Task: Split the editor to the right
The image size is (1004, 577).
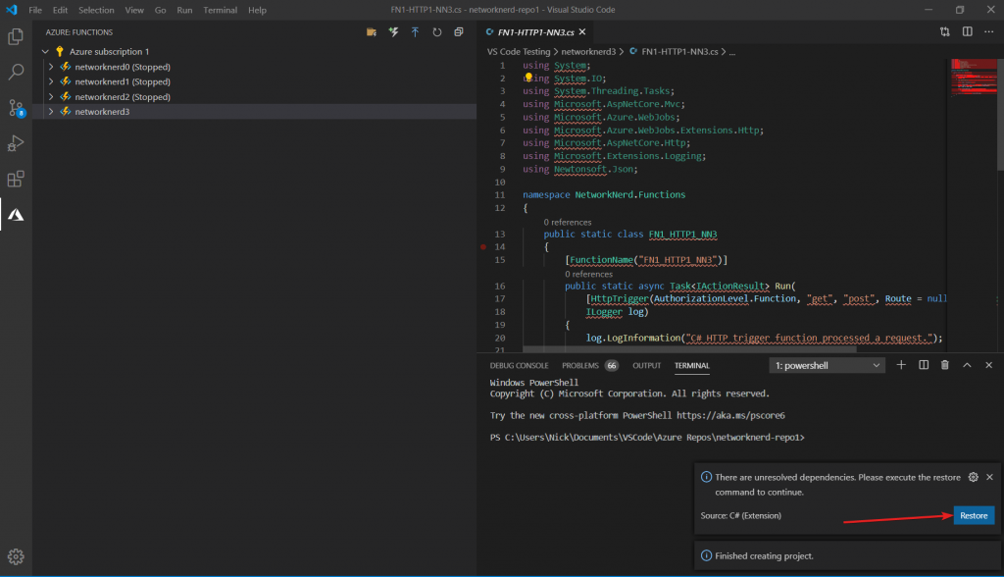Action: [967, 31]
